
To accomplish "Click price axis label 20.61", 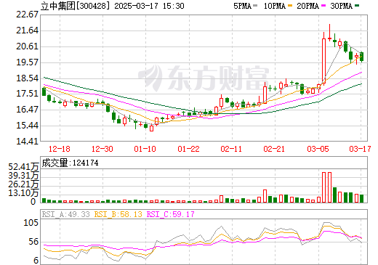I will pyautogui.click(x=27, y=46).
